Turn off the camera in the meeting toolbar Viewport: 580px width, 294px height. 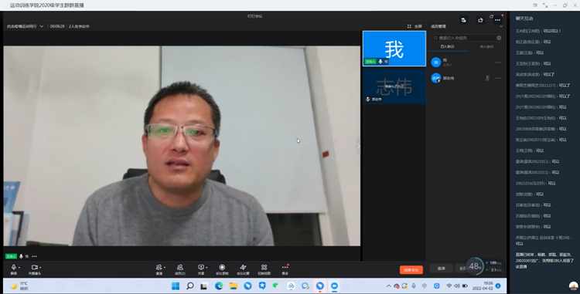(34, 267)
